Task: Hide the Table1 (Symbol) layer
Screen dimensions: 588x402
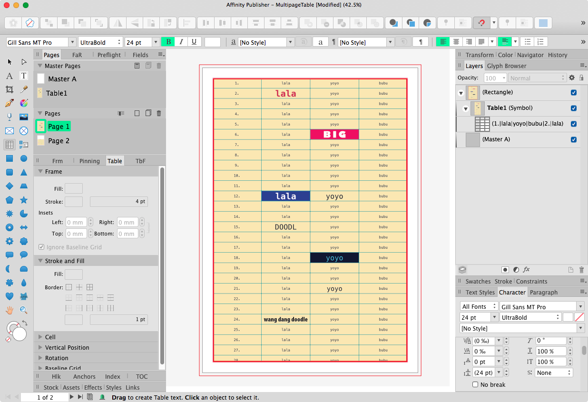Action: coord(574,108)
